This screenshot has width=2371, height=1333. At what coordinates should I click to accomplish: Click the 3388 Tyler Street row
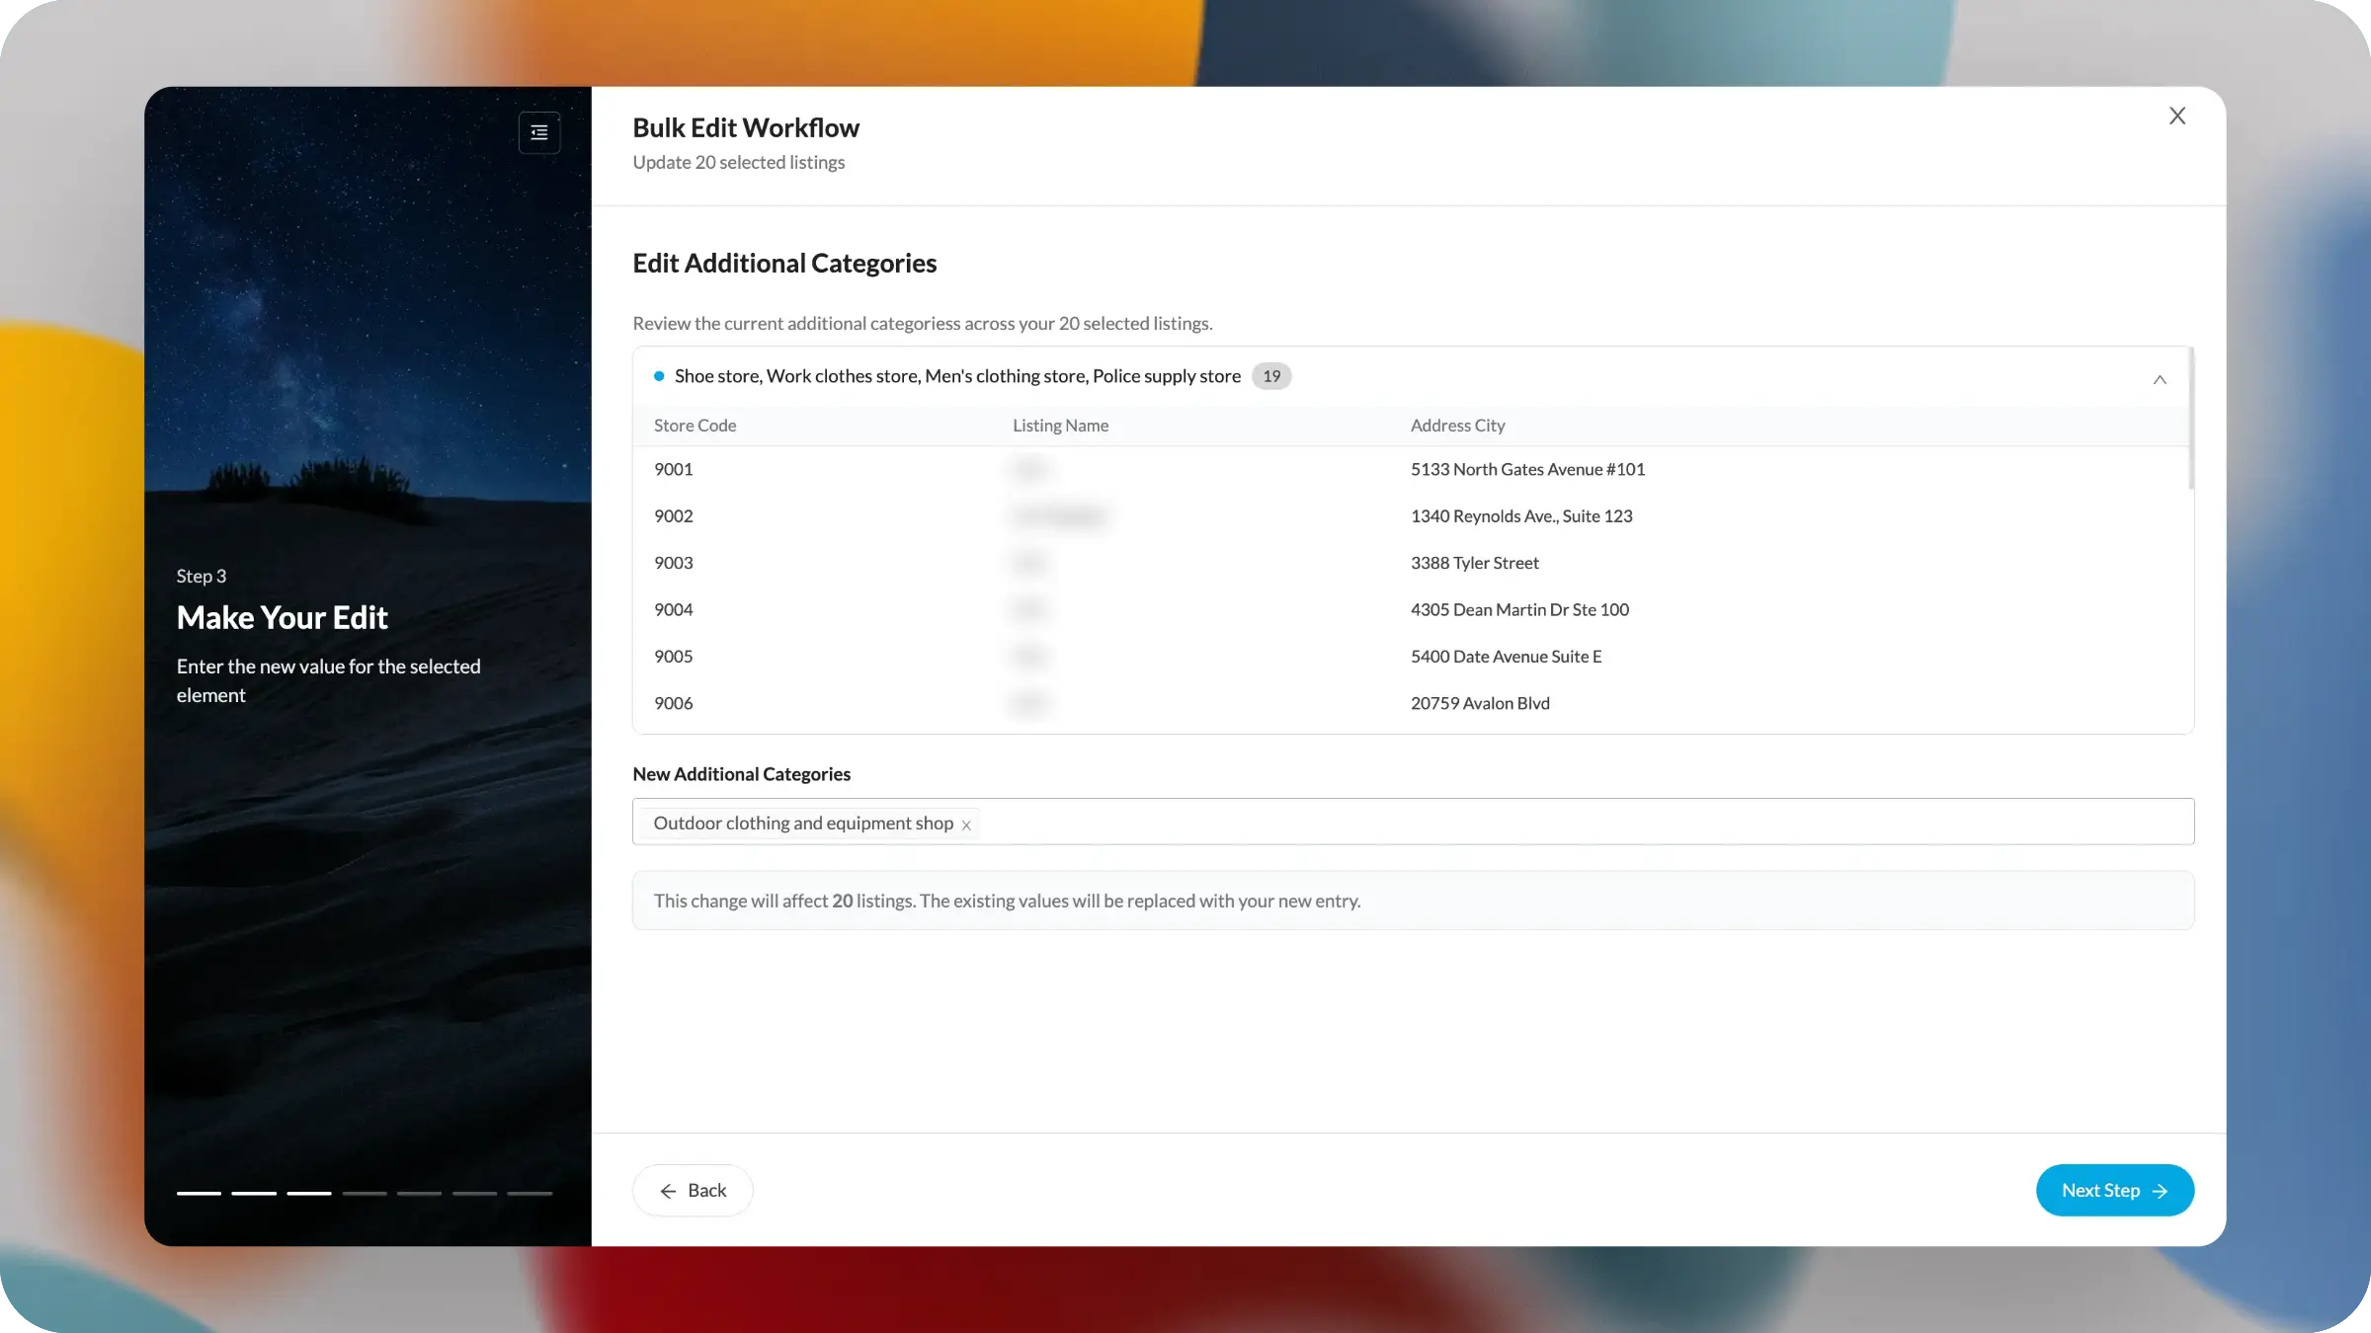click(x=1474, y=563)
